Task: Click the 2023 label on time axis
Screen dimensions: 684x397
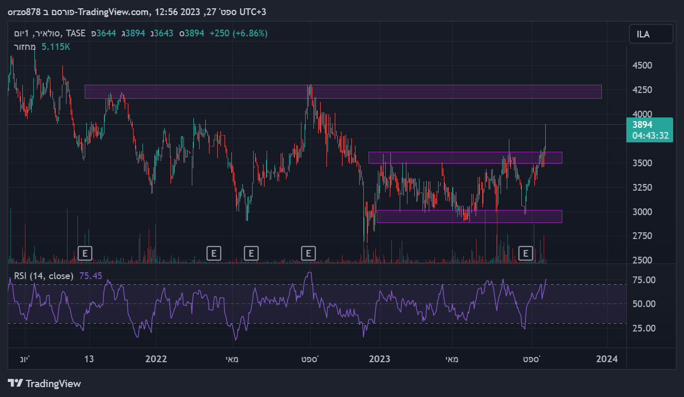Action: pos(379,359)
